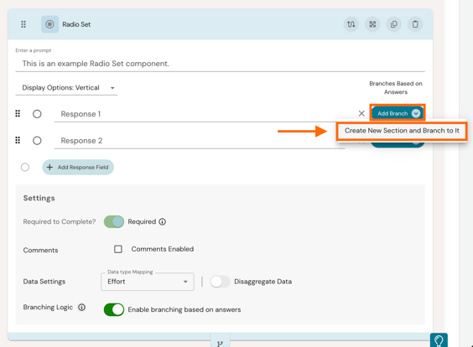Expand the Data type Mapping Effort dropdown
Viewport: 473px width, 347px height.
(x=148, y=282)
